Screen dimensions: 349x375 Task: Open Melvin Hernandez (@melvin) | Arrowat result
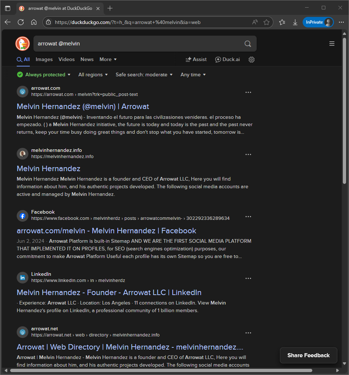click(83, 106)
